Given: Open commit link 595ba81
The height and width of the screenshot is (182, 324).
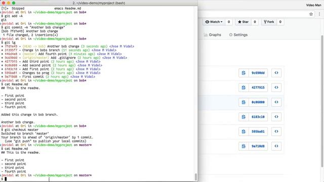Looking at the screenshot, I should (258, 131).
